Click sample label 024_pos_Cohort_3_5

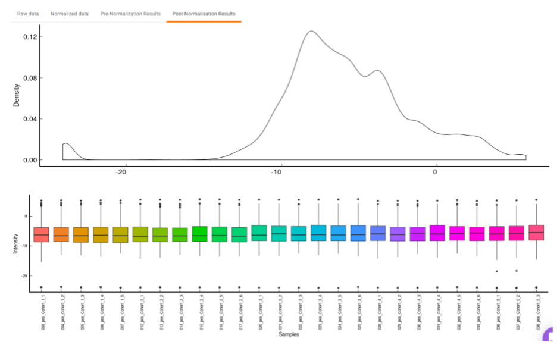(340, 313)
